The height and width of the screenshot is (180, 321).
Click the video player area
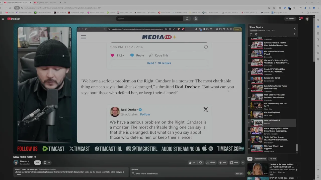pos(129,89)
